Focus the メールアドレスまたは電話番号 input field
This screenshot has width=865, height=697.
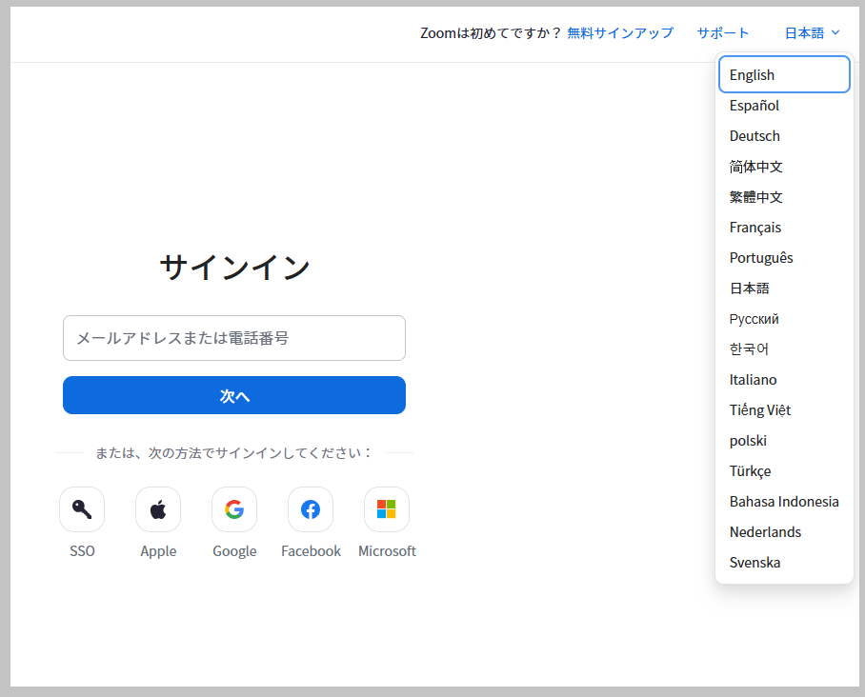(234, 338)
